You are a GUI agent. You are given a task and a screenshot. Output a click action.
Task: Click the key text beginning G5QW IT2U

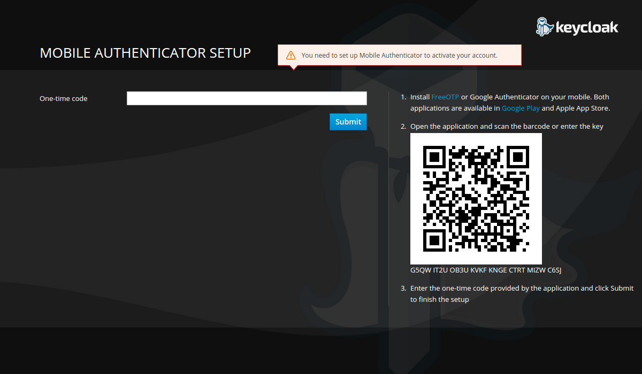[x=486, y=270]
